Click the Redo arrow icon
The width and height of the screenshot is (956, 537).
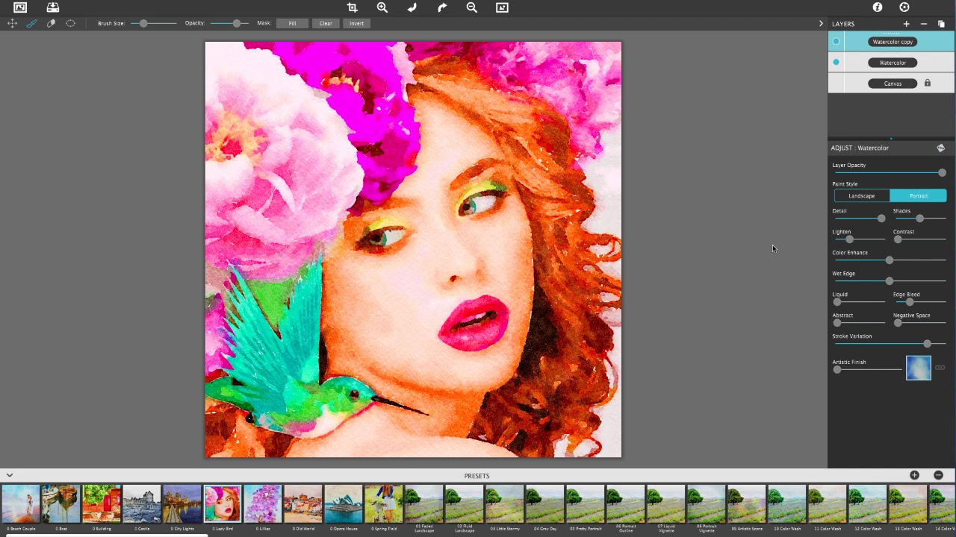441,7
